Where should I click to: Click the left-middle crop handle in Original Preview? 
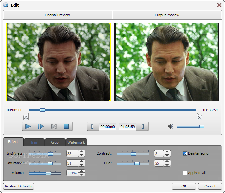coord(7,62)
